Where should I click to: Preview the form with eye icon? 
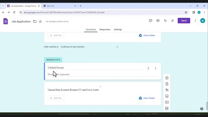158,21
